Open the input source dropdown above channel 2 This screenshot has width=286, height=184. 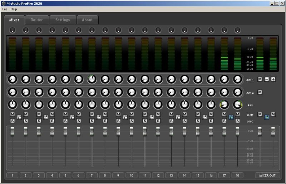point(26,30)
